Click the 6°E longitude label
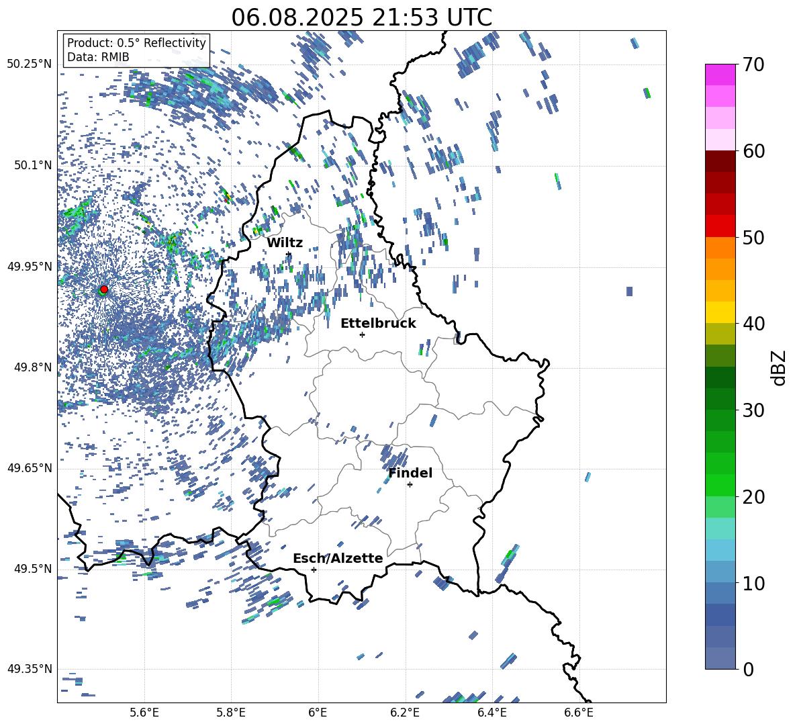Image resolution: width=795 pixels, height=726 pixels. tap(318, 713)
